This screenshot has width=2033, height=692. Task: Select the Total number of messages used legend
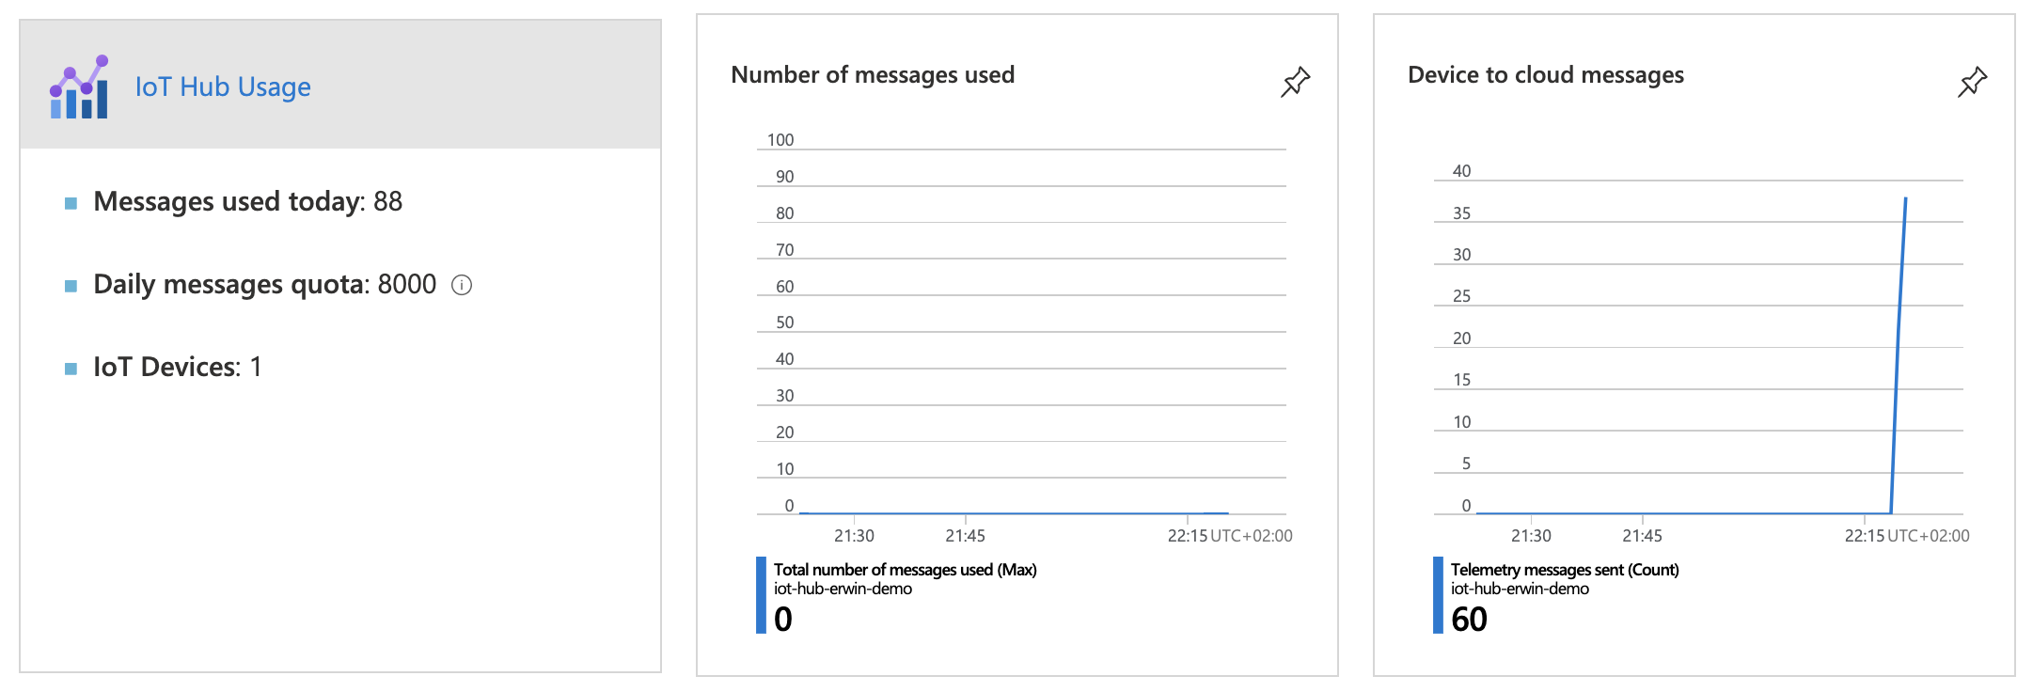[x=905, y=570]
